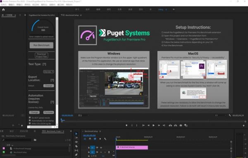Select the Selection arrow tool

76,134
